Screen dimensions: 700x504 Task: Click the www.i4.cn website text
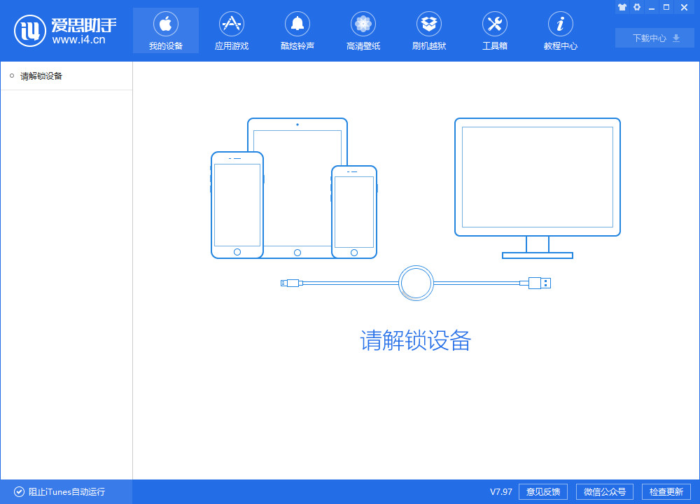coord(79,41)
